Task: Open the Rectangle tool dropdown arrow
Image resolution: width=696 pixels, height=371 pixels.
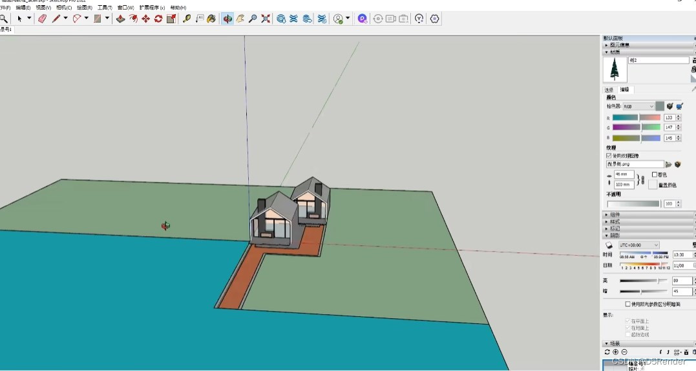Action: pyautogui.click(x=107, y=19)
